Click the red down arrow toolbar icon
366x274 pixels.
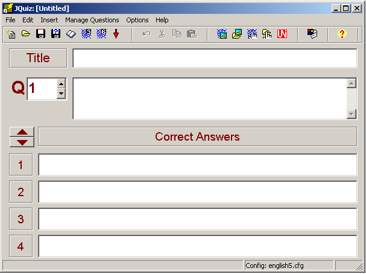click(116, 34)
